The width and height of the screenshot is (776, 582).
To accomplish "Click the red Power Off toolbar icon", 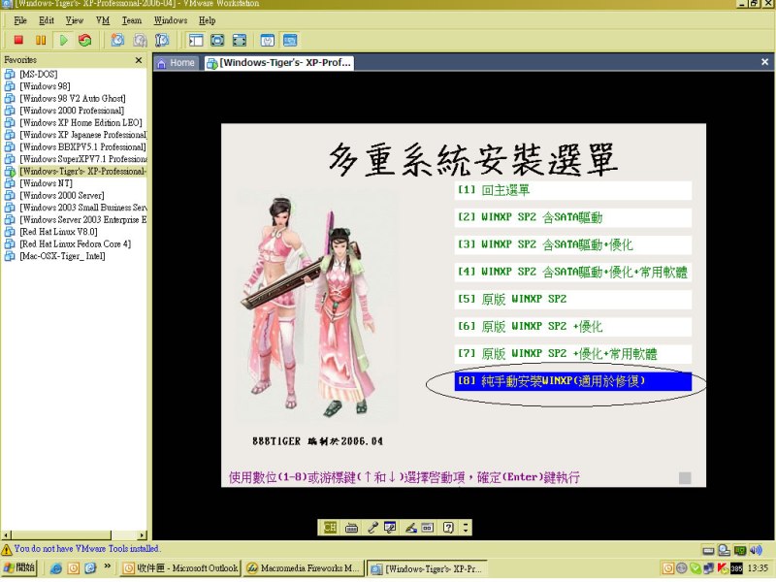I will (x=18, y=40).
